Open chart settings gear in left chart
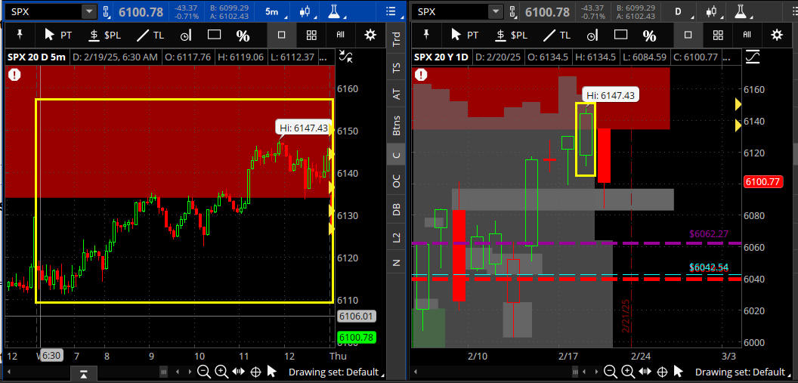The width and height of the screenshot is (798, 383). (370, 35)
